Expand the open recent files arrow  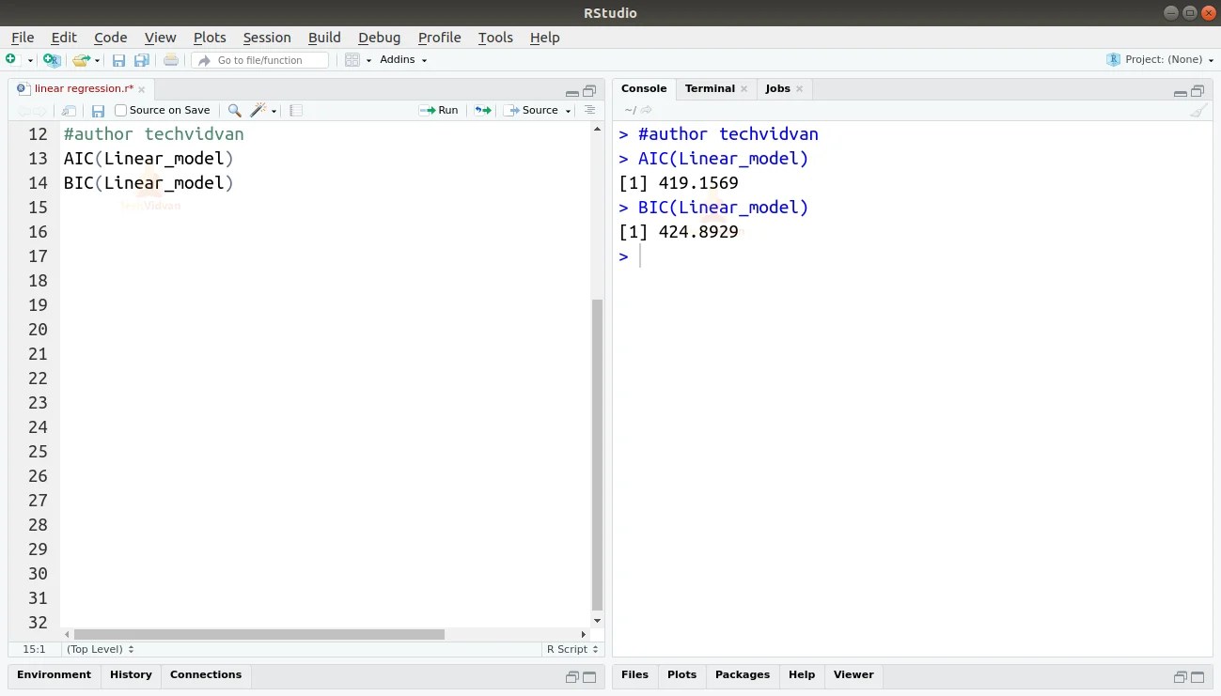point(97,61)
